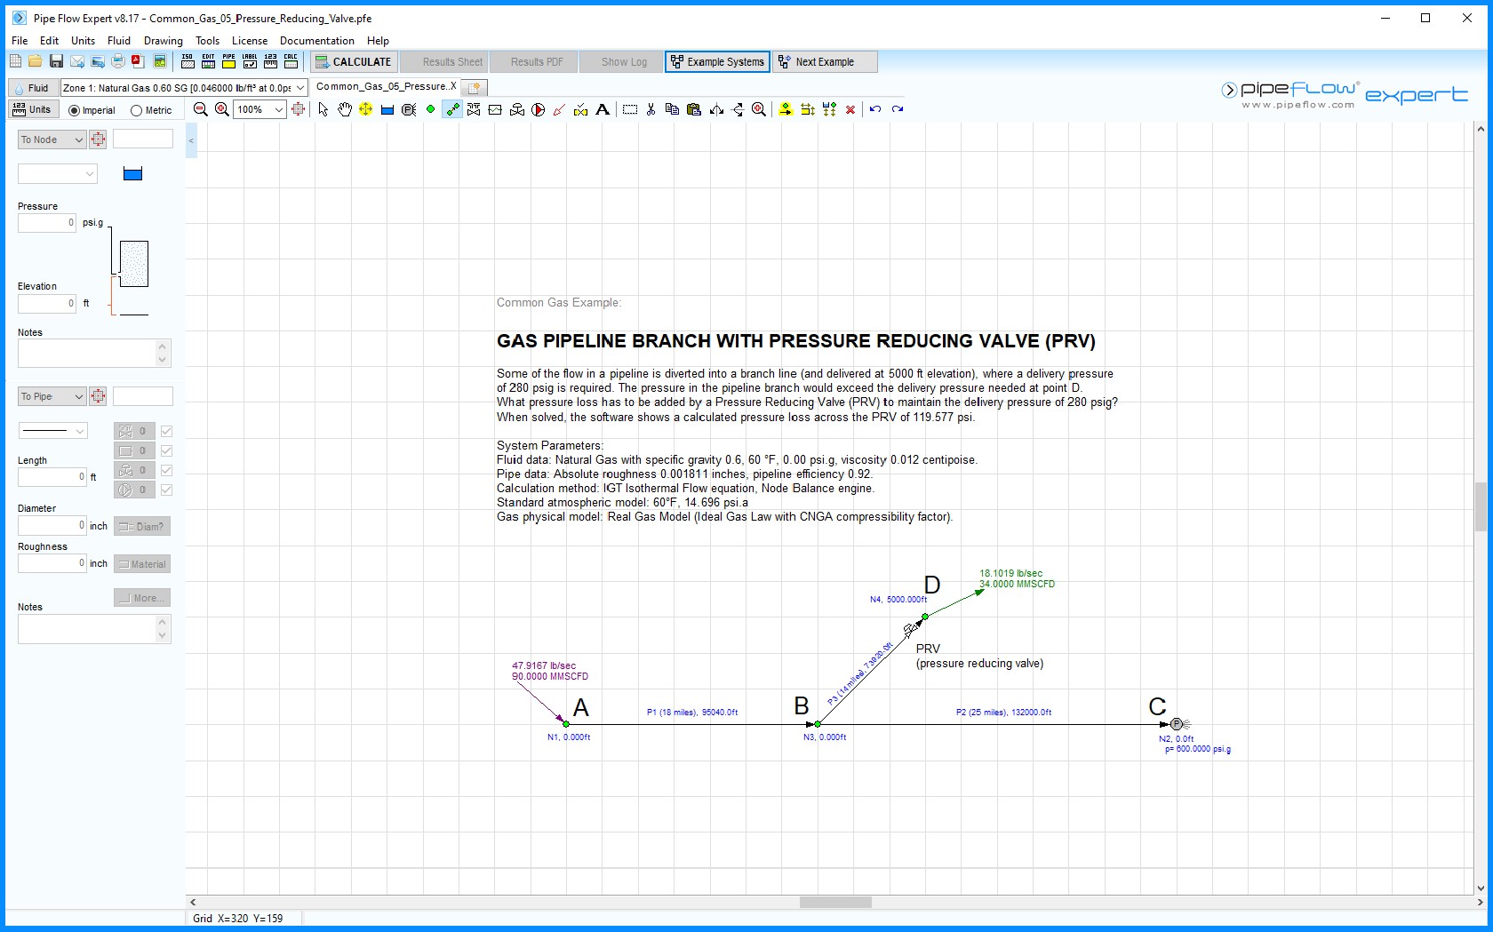Save the system with the floppy disk icon

pos(56,61)
